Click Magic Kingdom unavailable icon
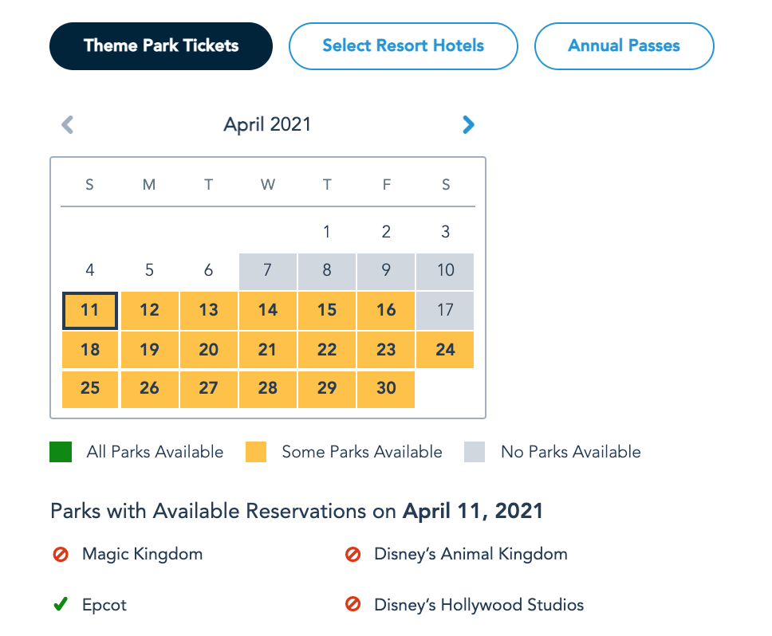The width and height of the screenshot is (772, 636). point(61,554)
